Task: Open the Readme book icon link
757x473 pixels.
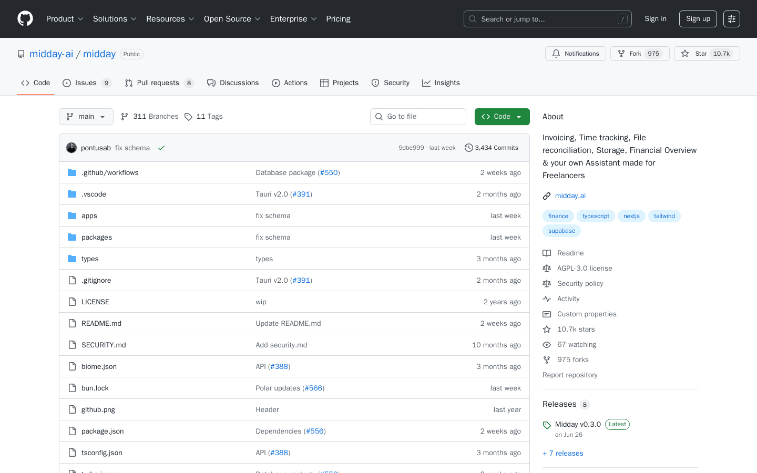Action: click(547, 253)
